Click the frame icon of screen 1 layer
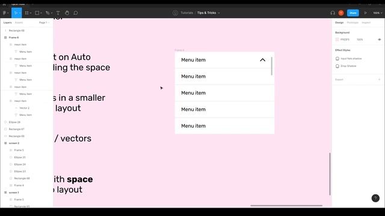 click(x=5, y=193)
